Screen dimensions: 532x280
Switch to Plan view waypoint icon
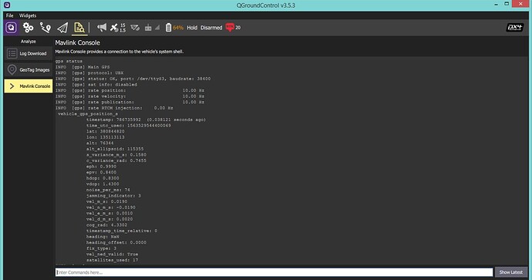pyautogui.click(x=45, y=28)
